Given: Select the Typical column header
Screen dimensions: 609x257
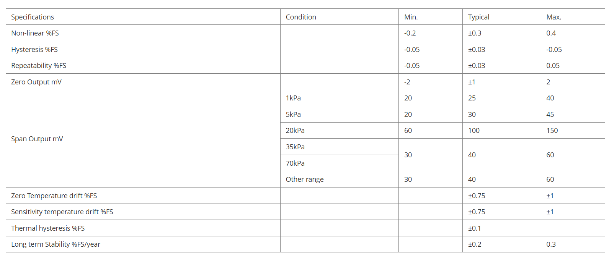Looking at the screenshot, I should coord(478,17).
